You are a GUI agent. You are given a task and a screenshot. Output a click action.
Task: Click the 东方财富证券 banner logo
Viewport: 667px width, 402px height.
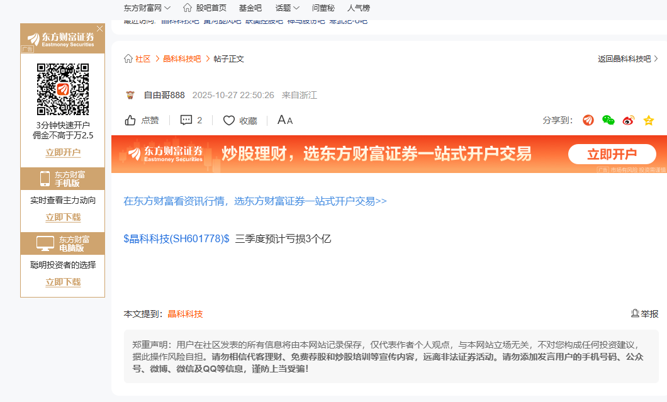click(x=165, y=154)
